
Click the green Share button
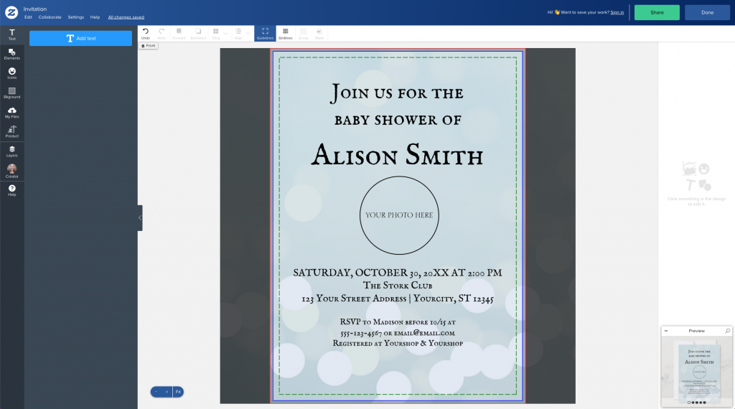(657, 12)
